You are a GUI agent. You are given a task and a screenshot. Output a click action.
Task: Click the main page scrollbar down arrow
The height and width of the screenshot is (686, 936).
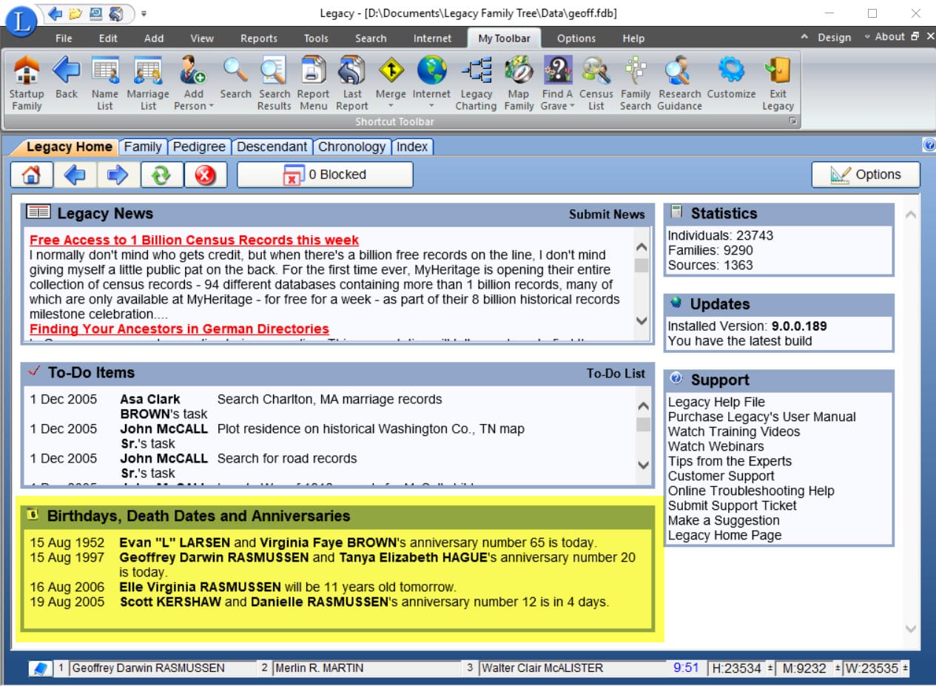(x=911, y=629)
